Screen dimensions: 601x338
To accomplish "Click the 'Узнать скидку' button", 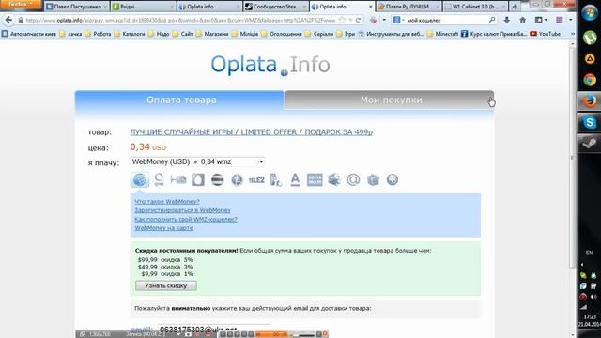I will click(166, 285).
